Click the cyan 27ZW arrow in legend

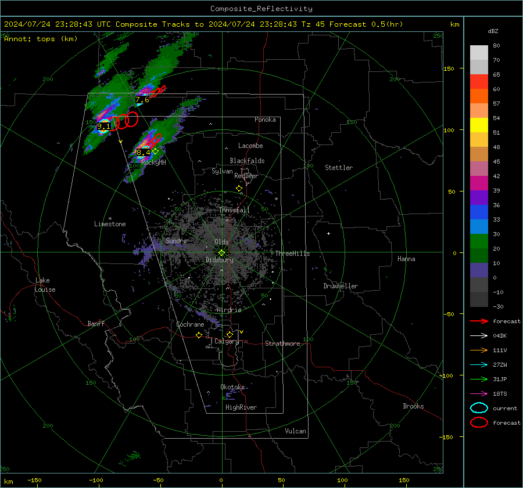coord(479,365)
